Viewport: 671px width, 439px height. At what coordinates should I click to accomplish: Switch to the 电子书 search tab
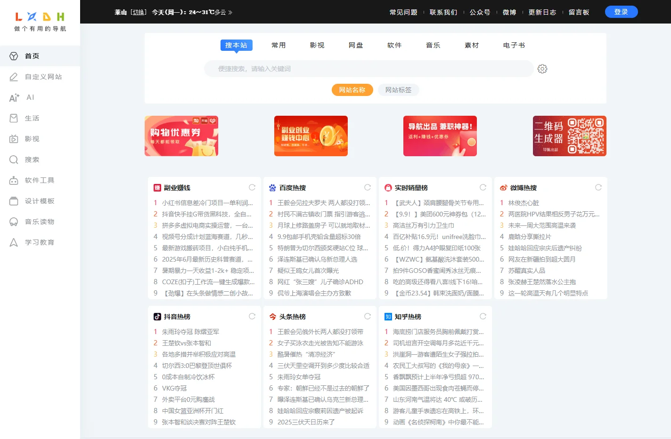pos(515,45)
